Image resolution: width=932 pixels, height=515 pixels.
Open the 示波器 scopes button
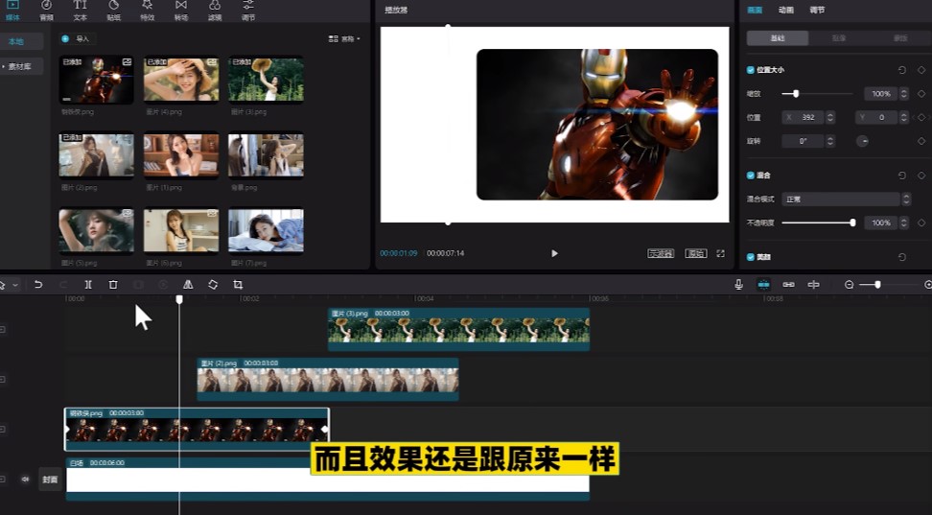[661, 253]
